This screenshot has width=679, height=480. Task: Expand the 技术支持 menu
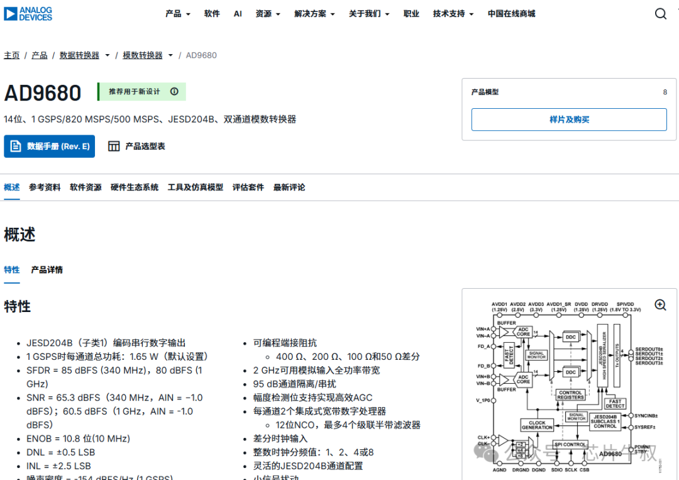click(453, 14)
